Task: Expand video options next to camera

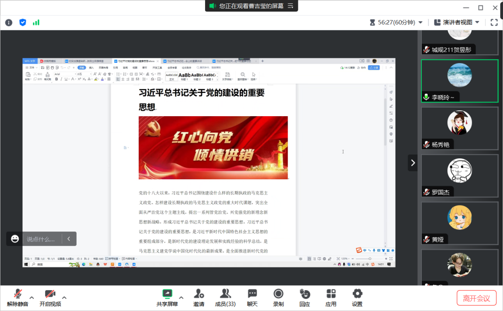Action: [64, 298]
